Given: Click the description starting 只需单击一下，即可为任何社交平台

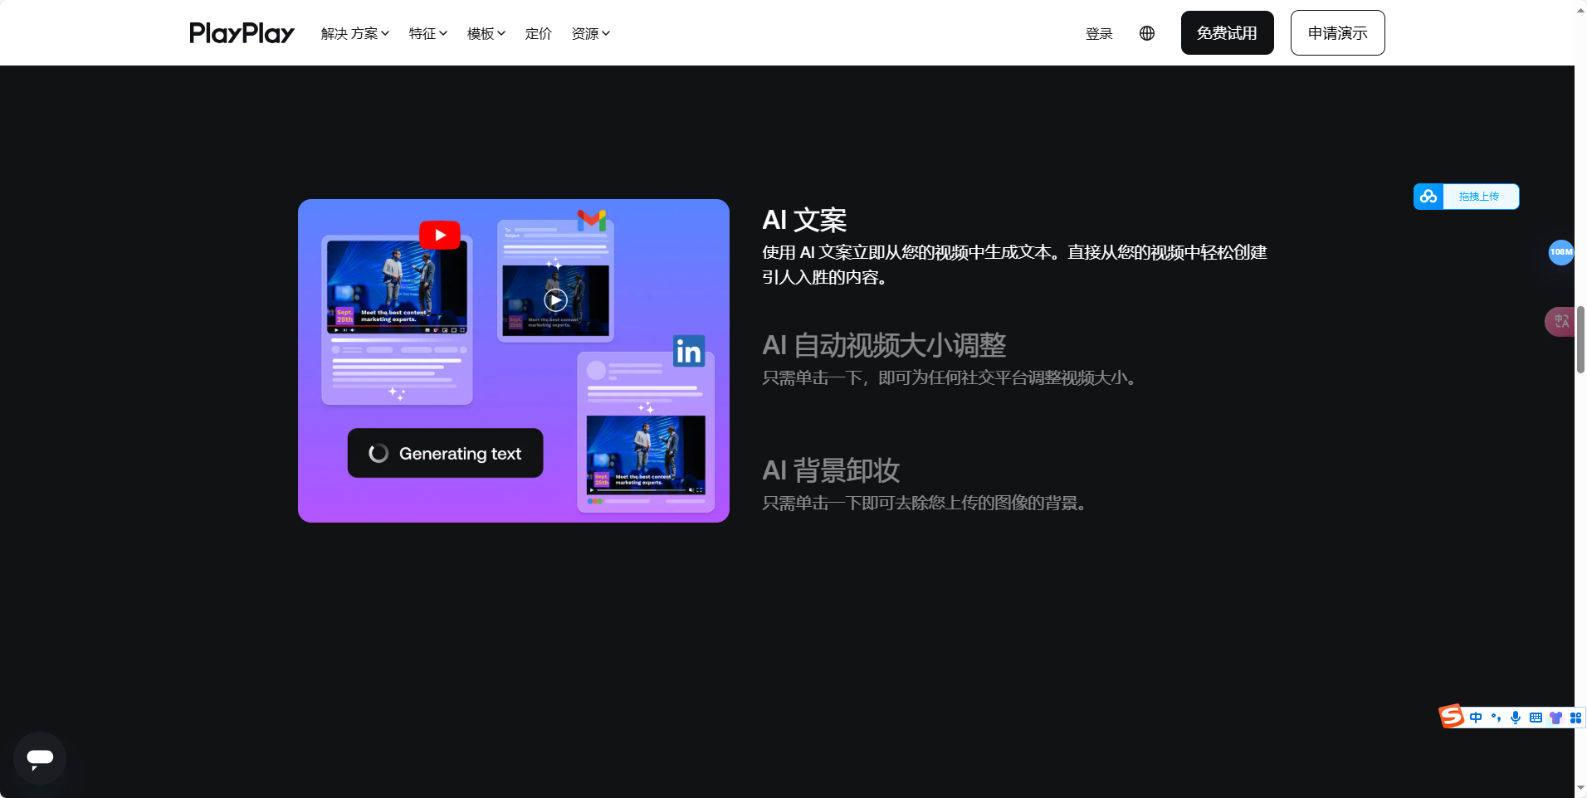Looking at the screenshot, I should 952,377.
